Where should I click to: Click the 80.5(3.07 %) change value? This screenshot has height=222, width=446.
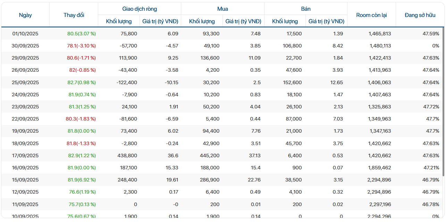(x=82, y=34)
